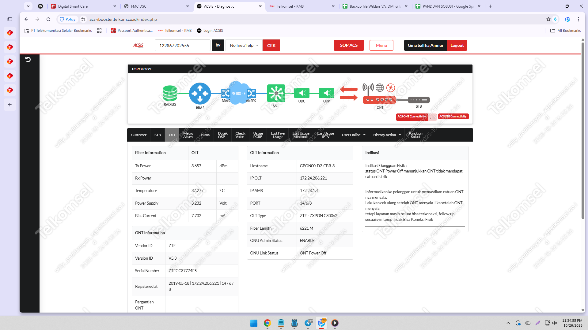
Task: Open Google Chrome from taskbar
Action: (x=267, y=323)
